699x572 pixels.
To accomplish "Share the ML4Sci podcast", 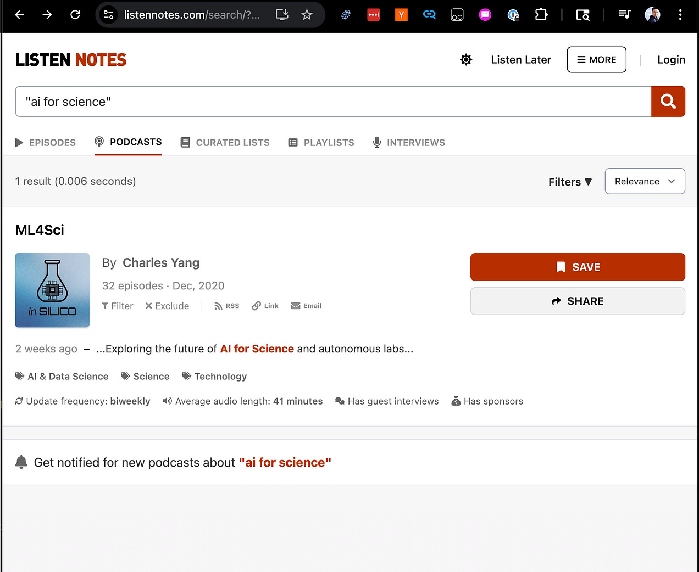I will pyautogui.click(x=578, y=301).
